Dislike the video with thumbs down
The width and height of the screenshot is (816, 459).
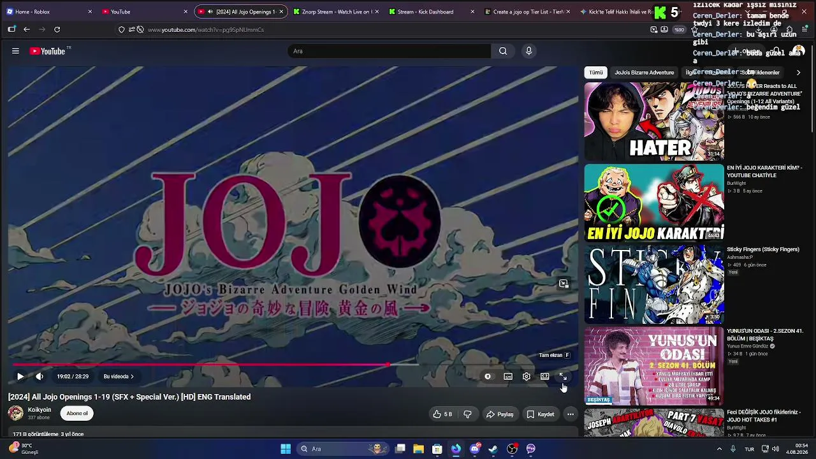(468, 414)
